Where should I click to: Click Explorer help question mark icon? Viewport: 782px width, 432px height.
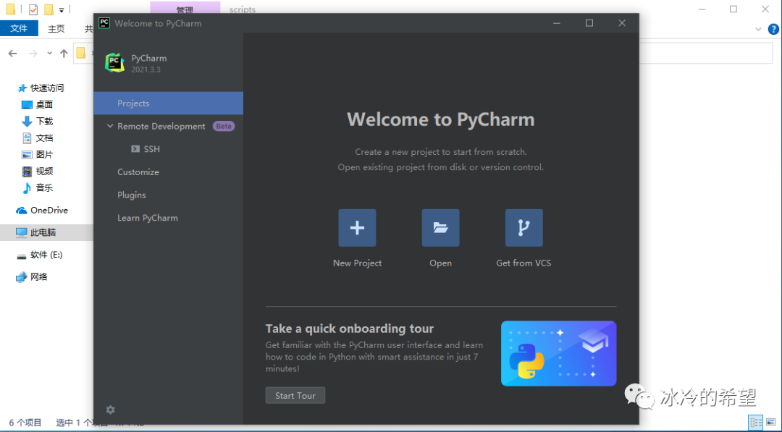click(x=773, y=29)
